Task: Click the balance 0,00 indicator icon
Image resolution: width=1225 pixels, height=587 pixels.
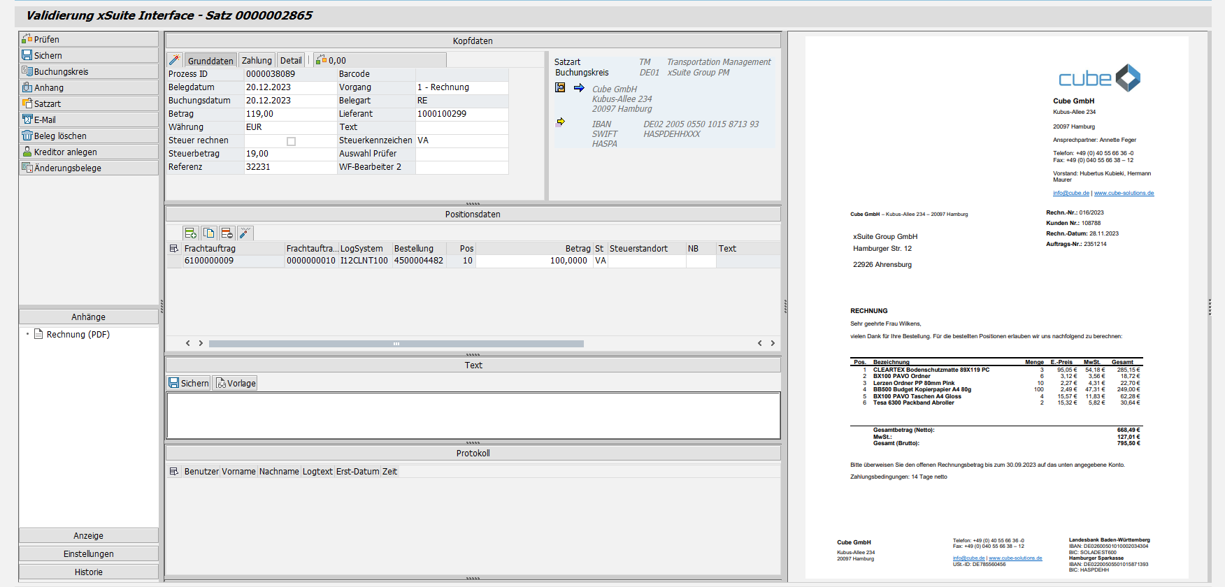Action: click(321, 60)
